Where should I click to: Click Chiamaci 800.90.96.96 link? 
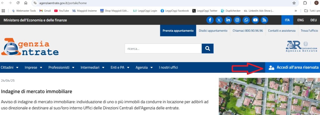click(248, 31)
